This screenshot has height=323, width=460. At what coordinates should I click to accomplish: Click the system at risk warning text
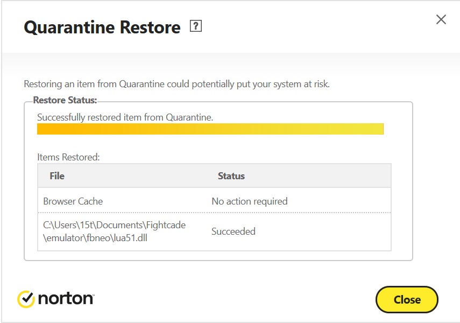(x=176, y=84)
